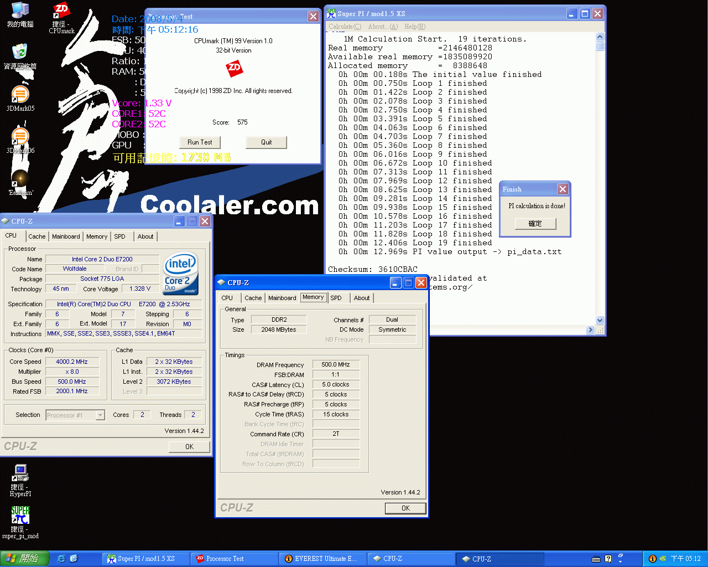
Task: Click the Core Voltage value 1.328 V
Action: 140,288
